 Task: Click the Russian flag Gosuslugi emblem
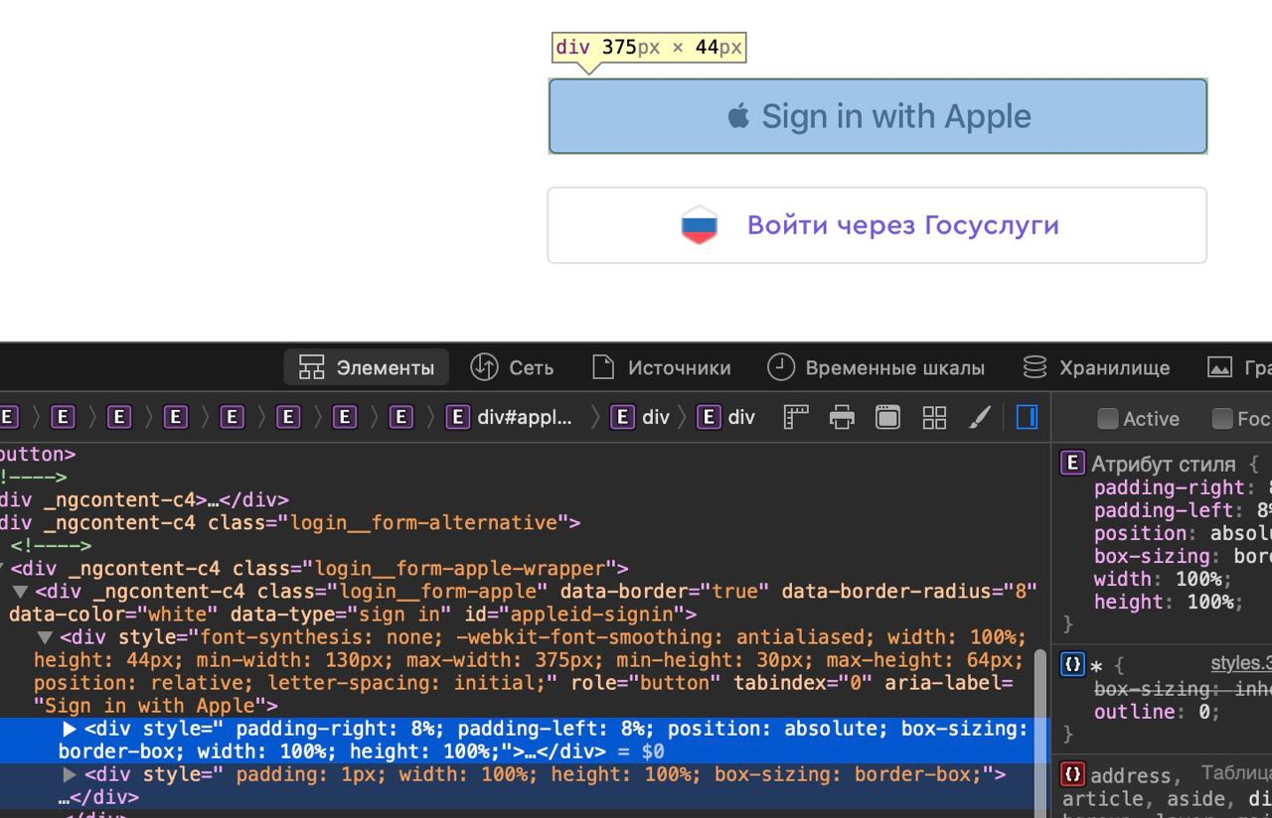click(x=700, y=225)
